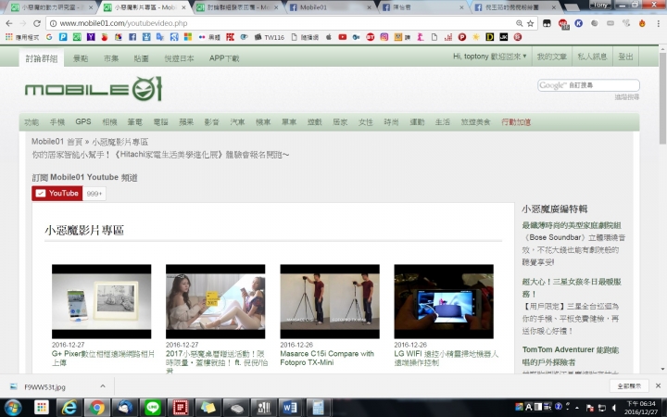The height and width of the screenshot is (417, 667).
Task: Open the two models video thumbnail
Action: coord(215,301)
